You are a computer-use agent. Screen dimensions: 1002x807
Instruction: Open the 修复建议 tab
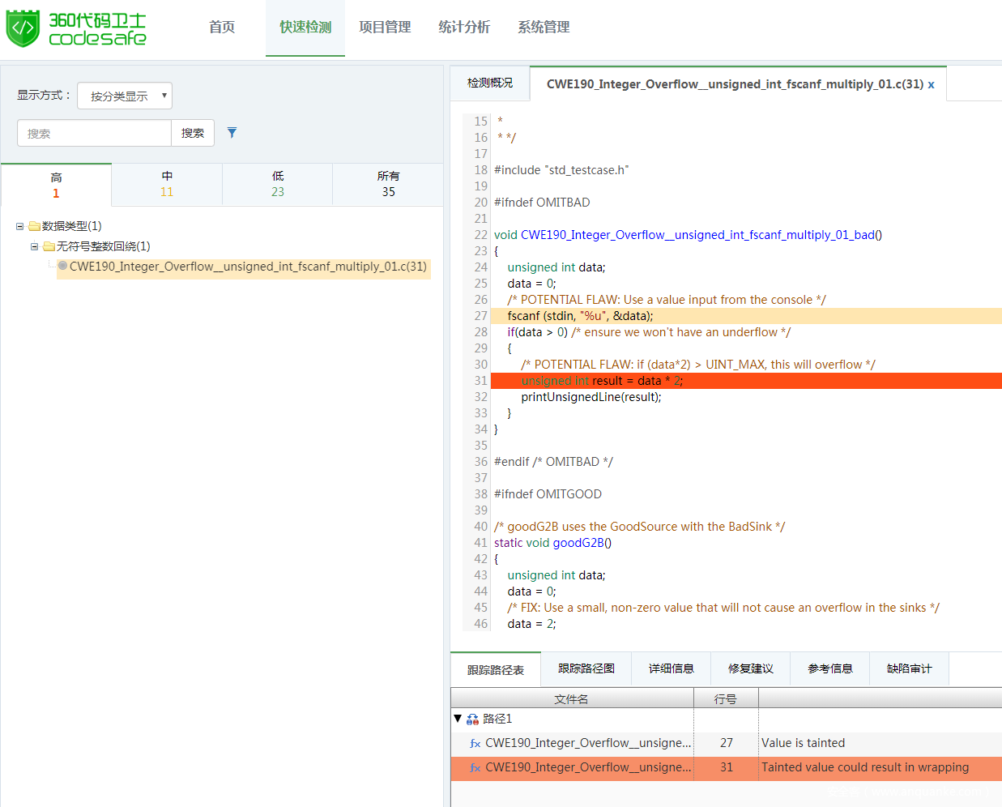point(750,669)
